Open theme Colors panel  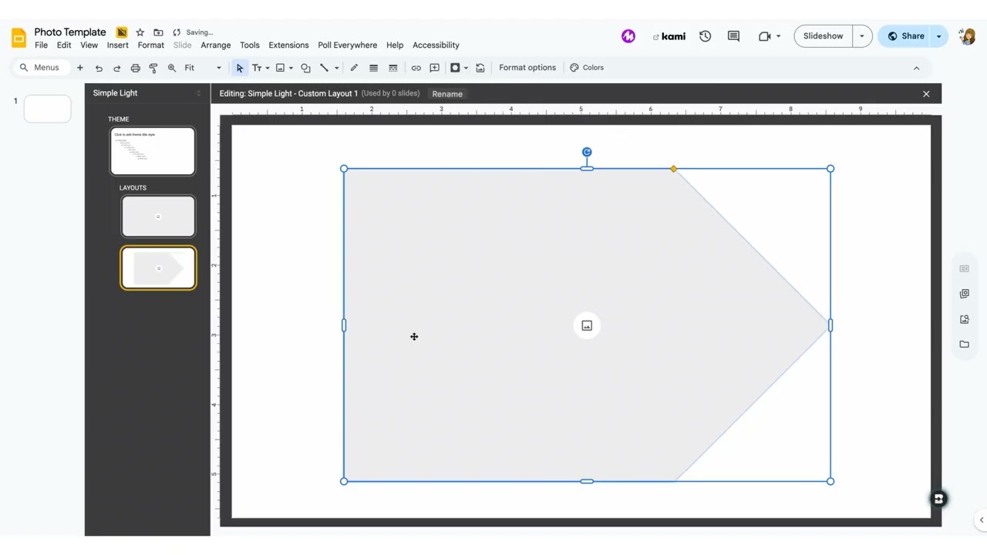587,68
